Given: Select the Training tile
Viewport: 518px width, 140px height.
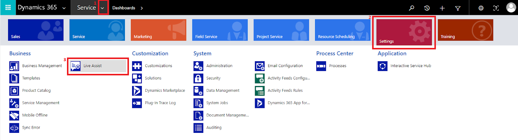Looking at the screenshot, I should pos(465,30).
